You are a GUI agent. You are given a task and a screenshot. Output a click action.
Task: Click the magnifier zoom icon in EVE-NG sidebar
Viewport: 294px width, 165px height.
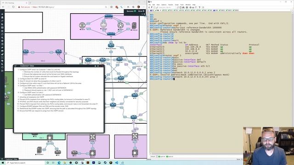pyautogui.click(x=2, y=38)
